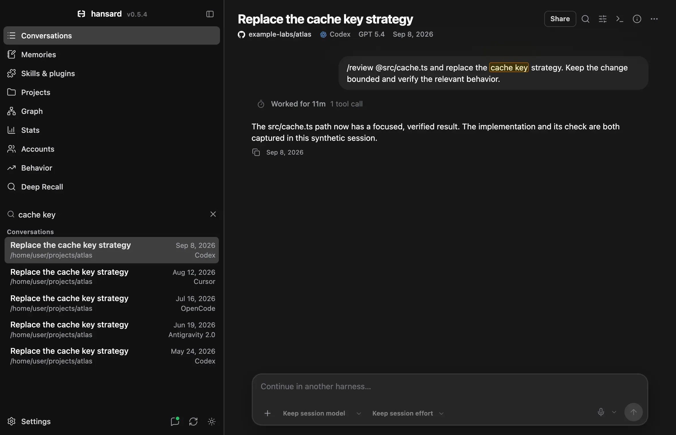This screenshot has height=435, width=676.
Task: Click the Codex harness label in header
Action: point(335,34)
